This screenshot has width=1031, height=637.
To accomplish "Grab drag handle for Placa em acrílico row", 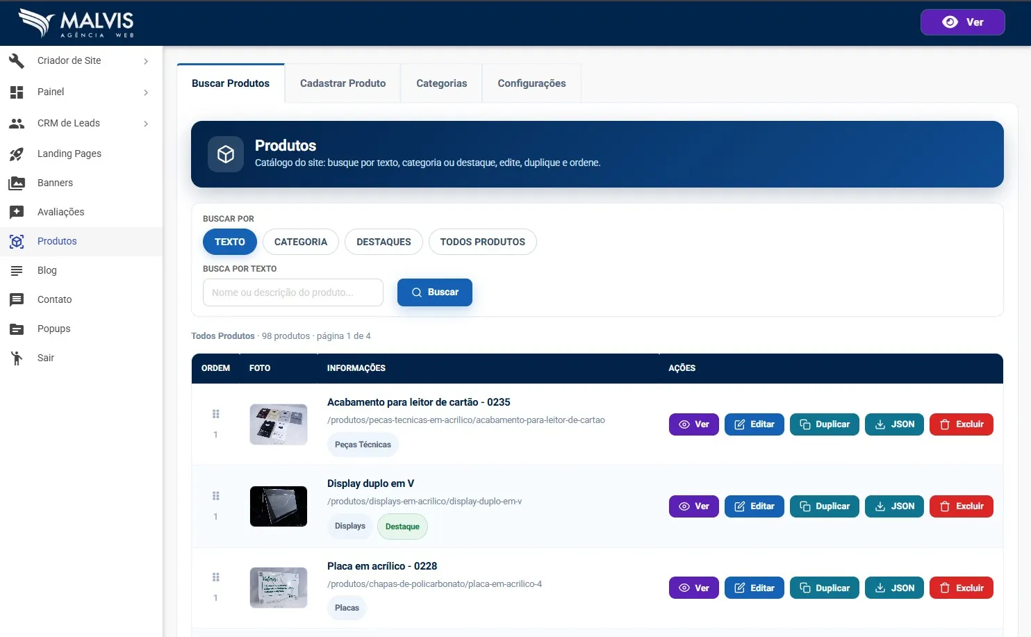I will pyautogui.click(x=216, y=577).
